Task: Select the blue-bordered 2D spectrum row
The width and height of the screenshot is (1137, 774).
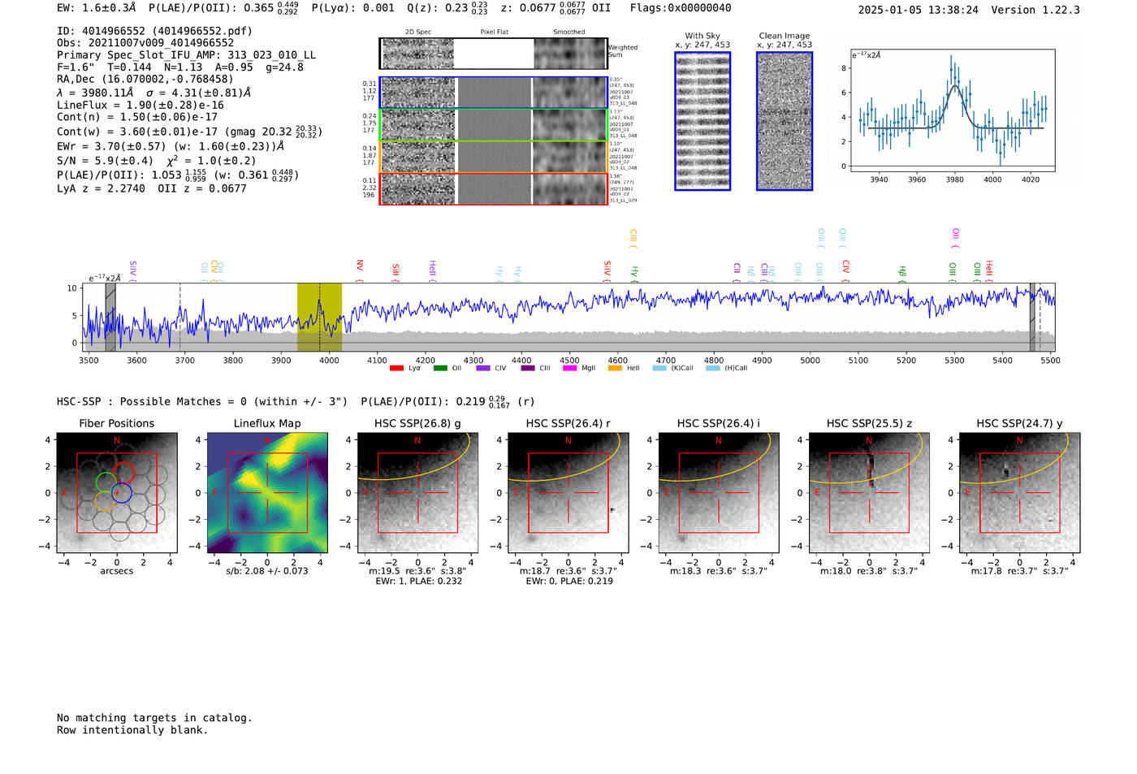Action: [x=494, y=93]
